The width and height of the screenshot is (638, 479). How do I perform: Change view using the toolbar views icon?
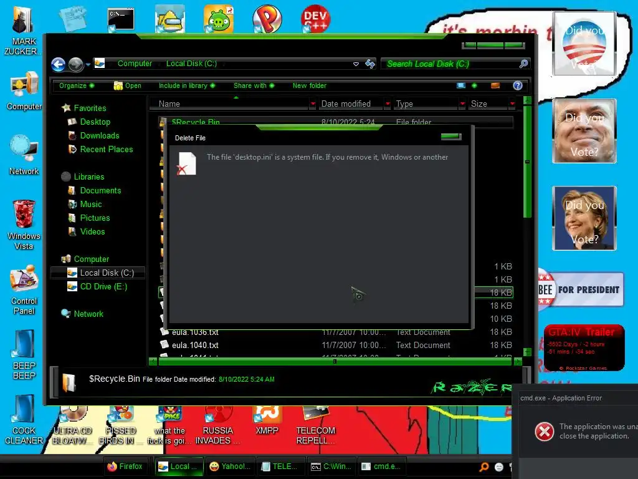pyautogui.click(x=461, y=85)
